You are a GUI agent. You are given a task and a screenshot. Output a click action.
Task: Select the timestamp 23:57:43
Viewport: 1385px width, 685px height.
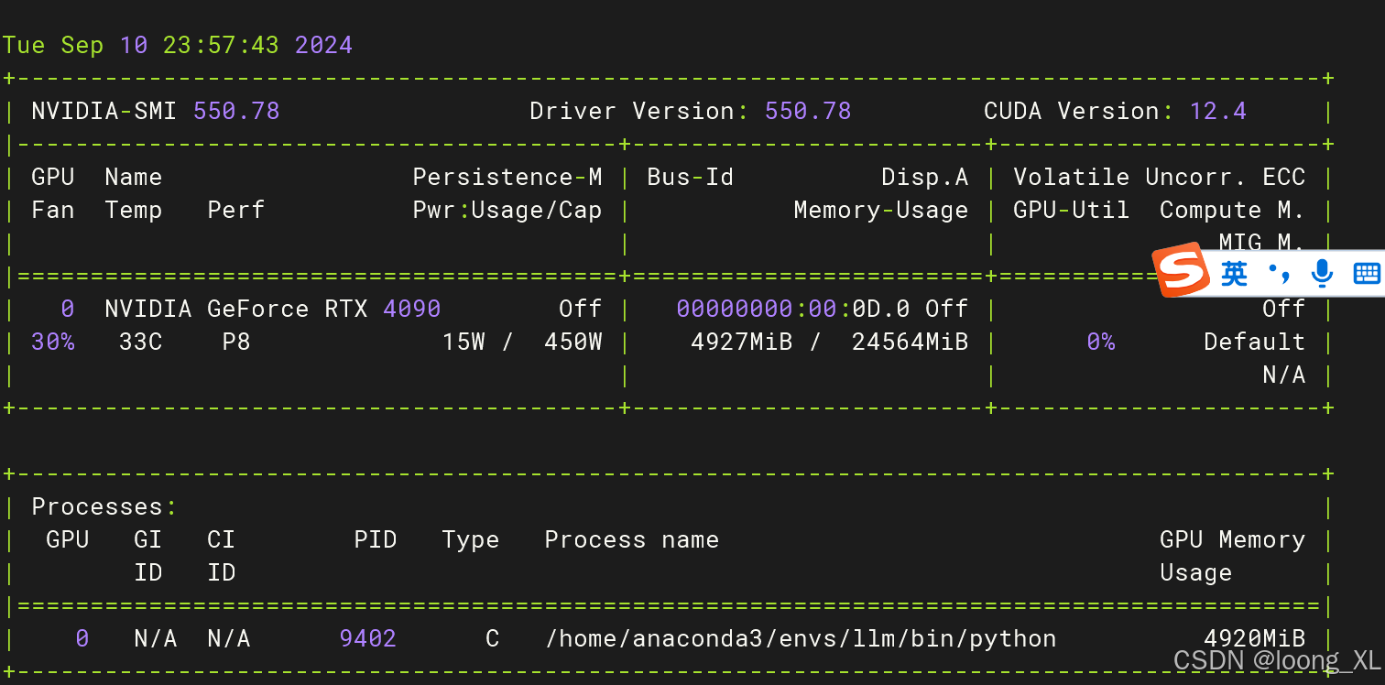pyautogui.click(x=221, y=45)
